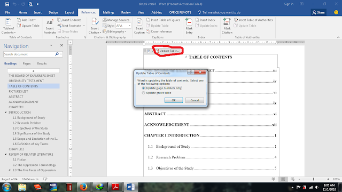Click OK in Update Table of Contents dialog

click(174, 100)
